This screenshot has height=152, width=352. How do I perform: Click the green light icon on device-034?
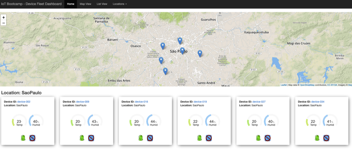click(x=317, y=138)
